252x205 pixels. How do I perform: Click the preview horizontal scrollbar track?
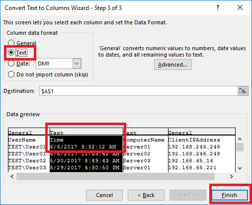click(x=115, y=177)
